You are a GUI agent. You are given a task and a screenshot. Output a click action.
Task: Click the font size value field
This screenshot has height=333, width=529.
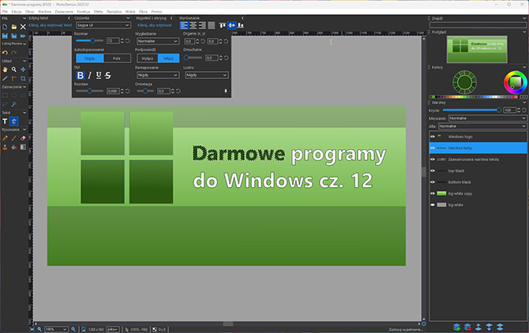tap(113, 41)
